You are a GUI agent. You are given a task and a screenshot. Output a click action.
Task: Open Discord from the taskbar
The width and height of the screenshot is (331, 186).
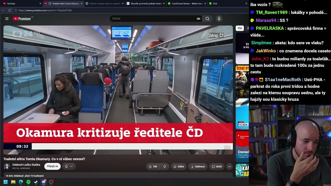44,182
